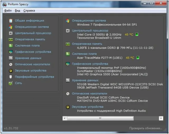
Task: Click the Операционная система heading in summary
Action: (x=89, y=21)
